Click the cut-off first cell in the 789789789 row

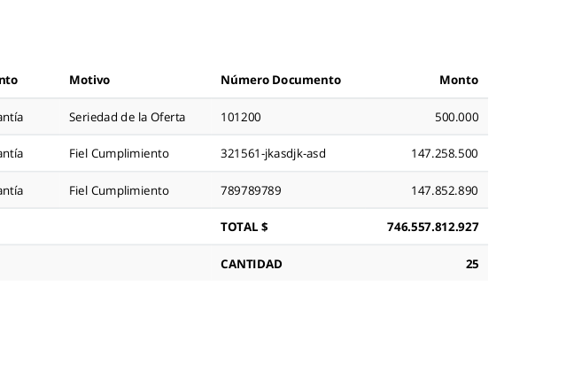(x=12, y=190)
